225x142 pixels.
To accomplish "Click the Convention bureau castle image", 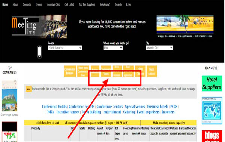I will [9, 96].
